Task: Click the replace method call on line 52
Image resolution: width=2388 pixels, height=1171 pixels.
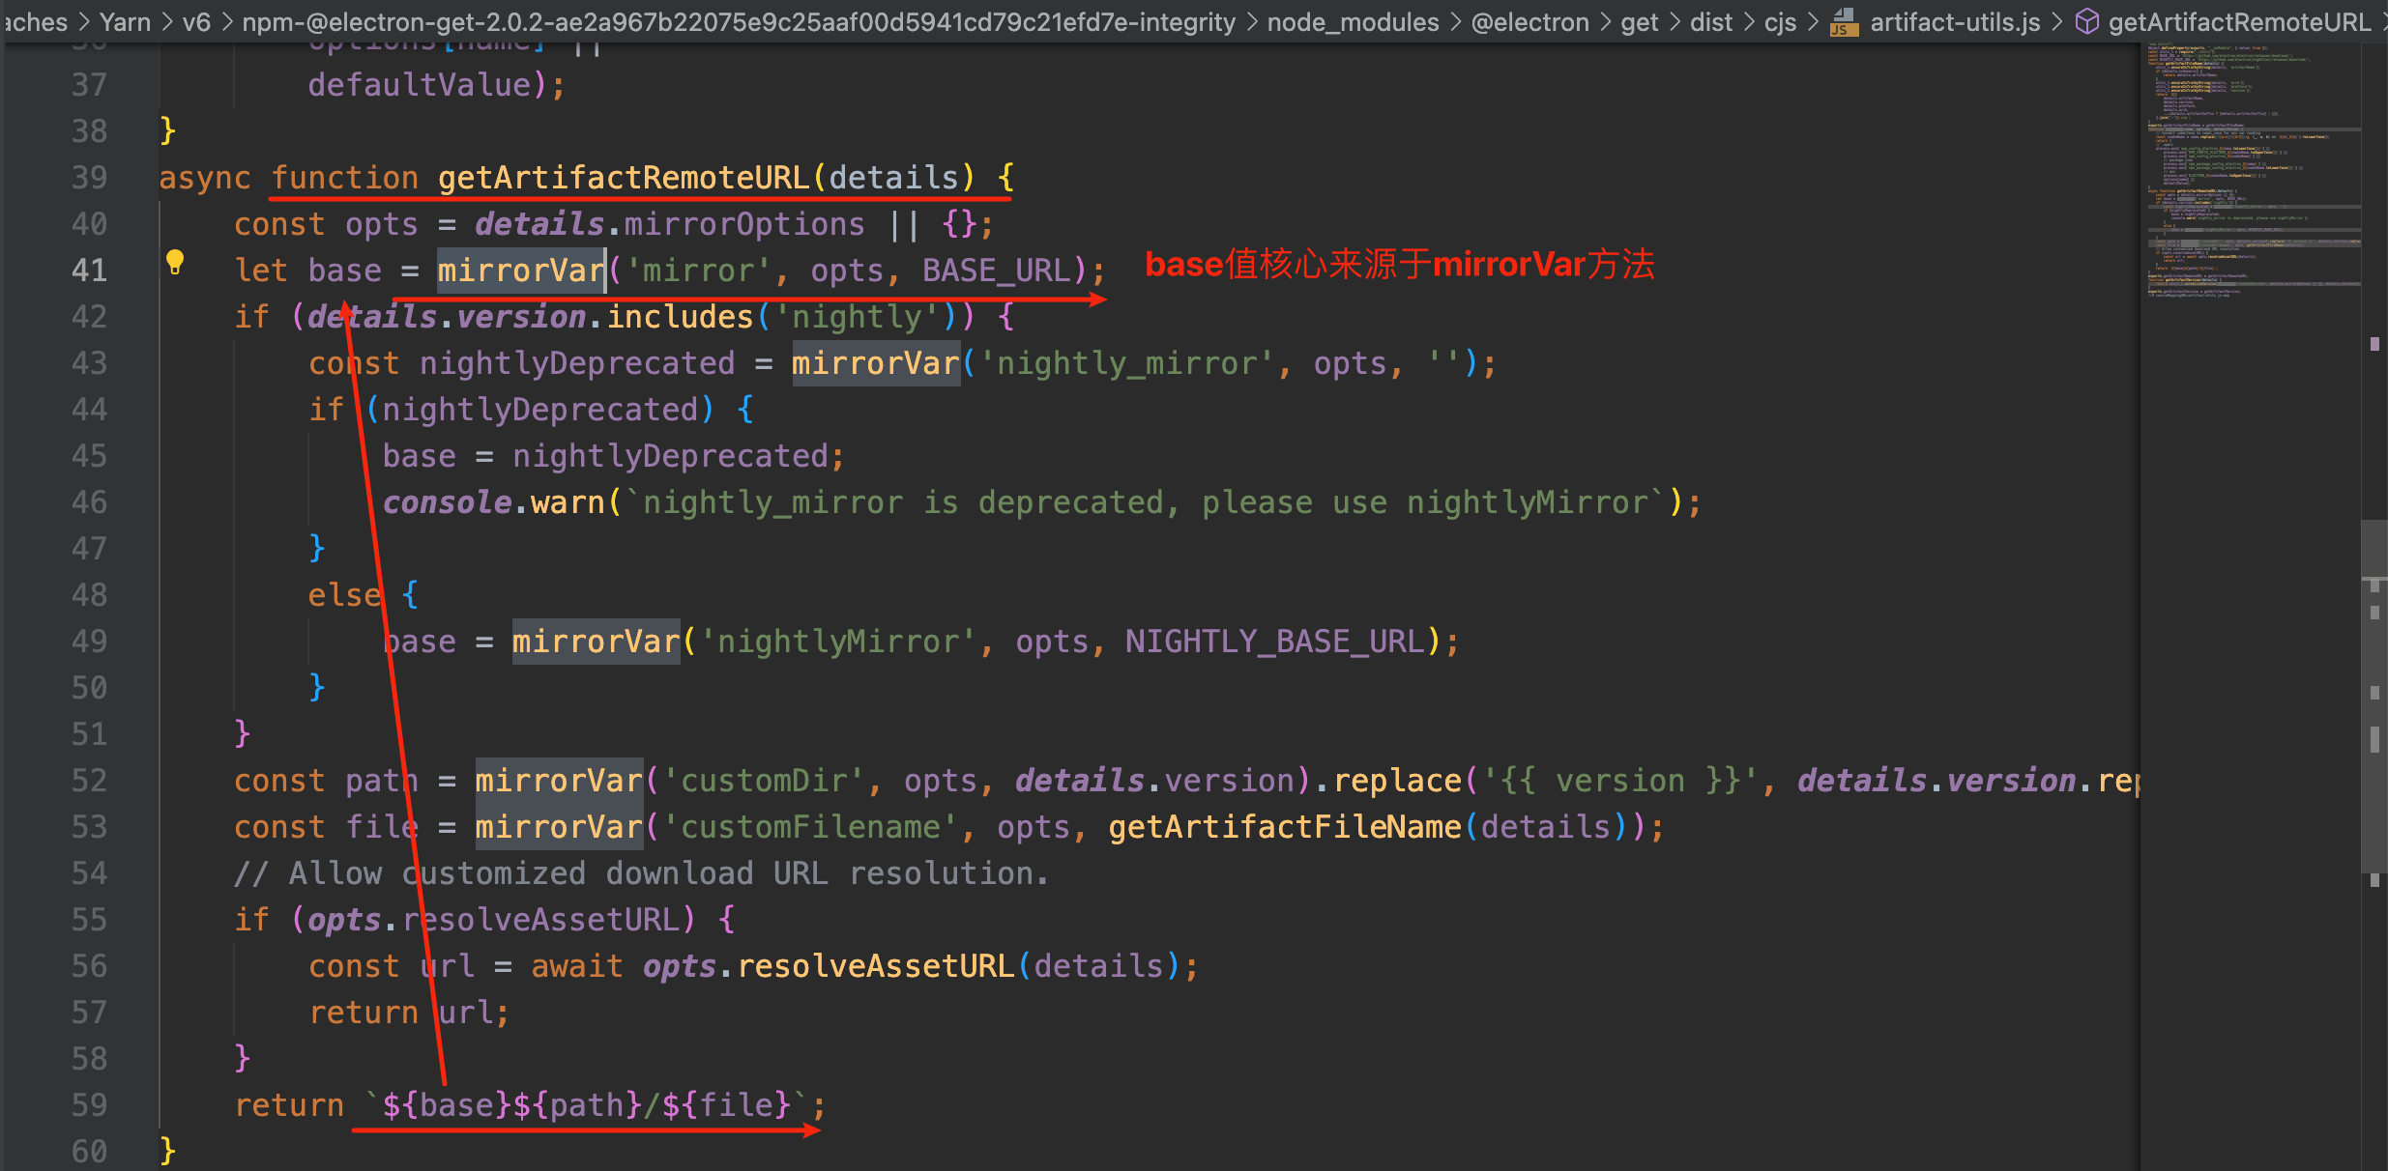Action: point(1397,781)
